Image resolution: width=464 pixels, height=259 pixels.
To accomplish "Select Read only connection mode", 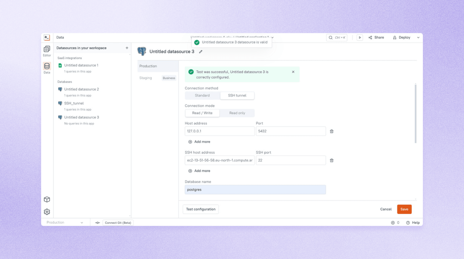I will click(x=237, y=113).
